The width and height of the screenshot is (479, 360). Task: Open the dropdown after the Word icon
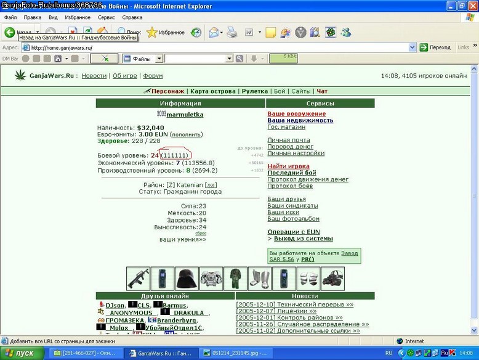(x=260, y=32)
